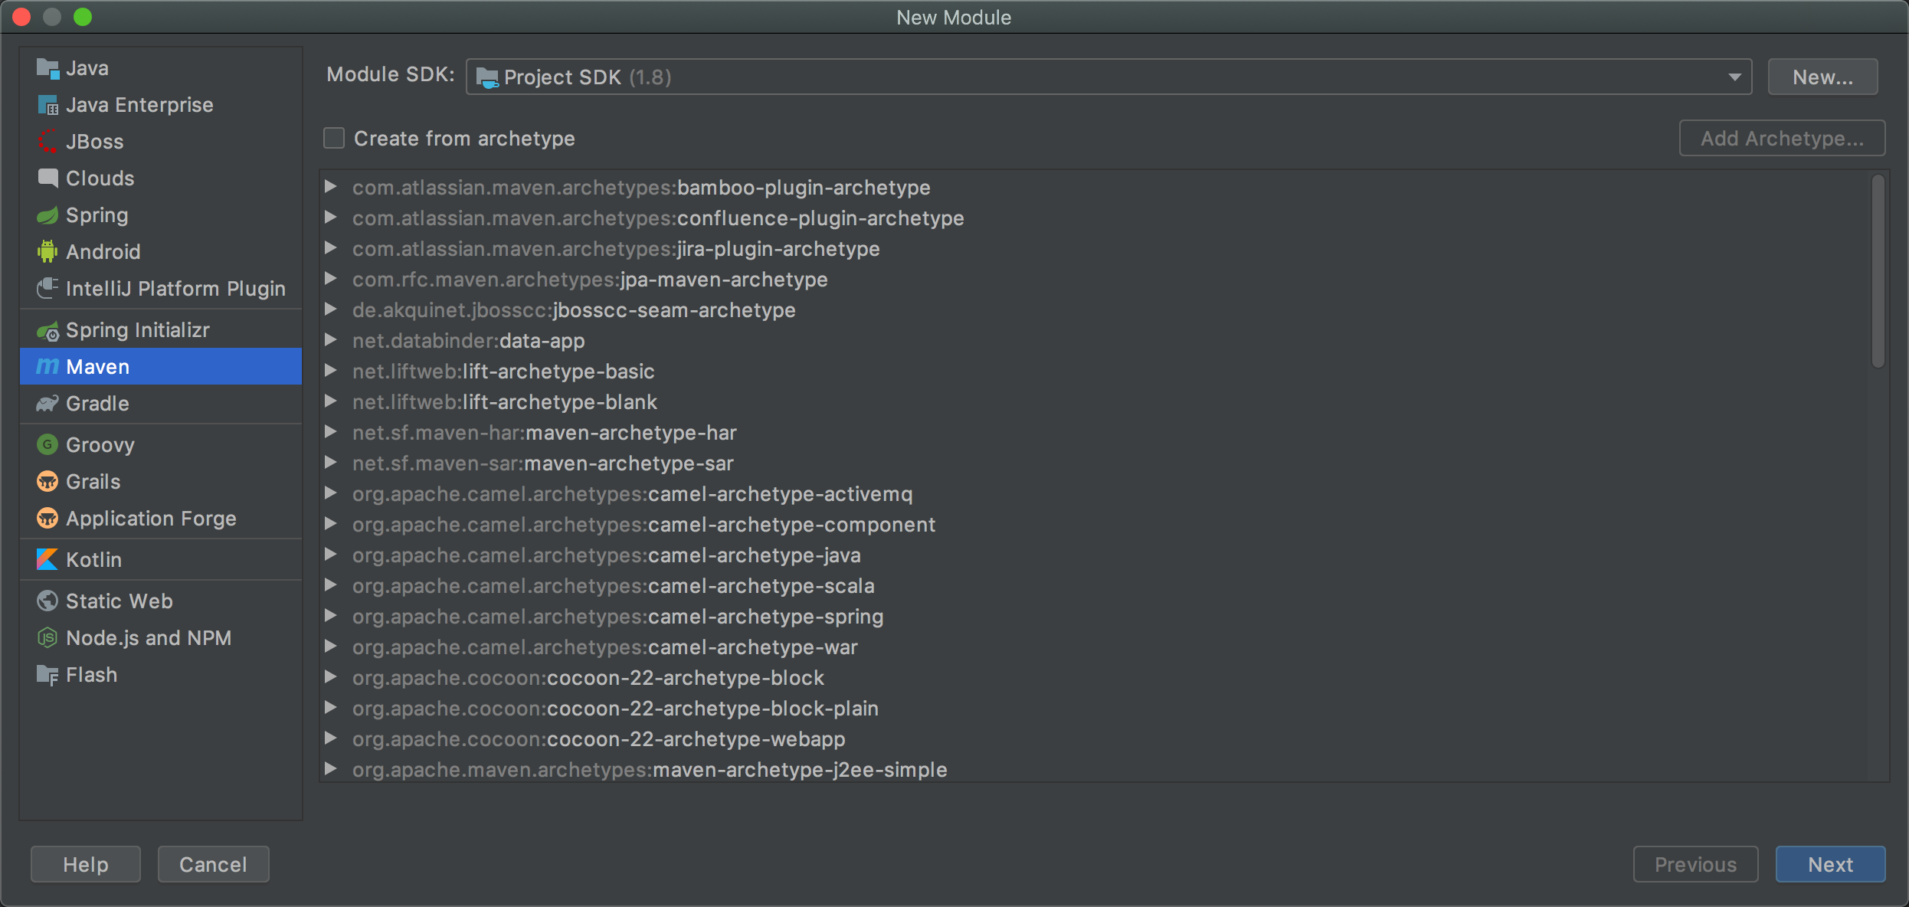
Task: Click the Groovy icon
Action: pyautogui.click(x=47, y=444)
